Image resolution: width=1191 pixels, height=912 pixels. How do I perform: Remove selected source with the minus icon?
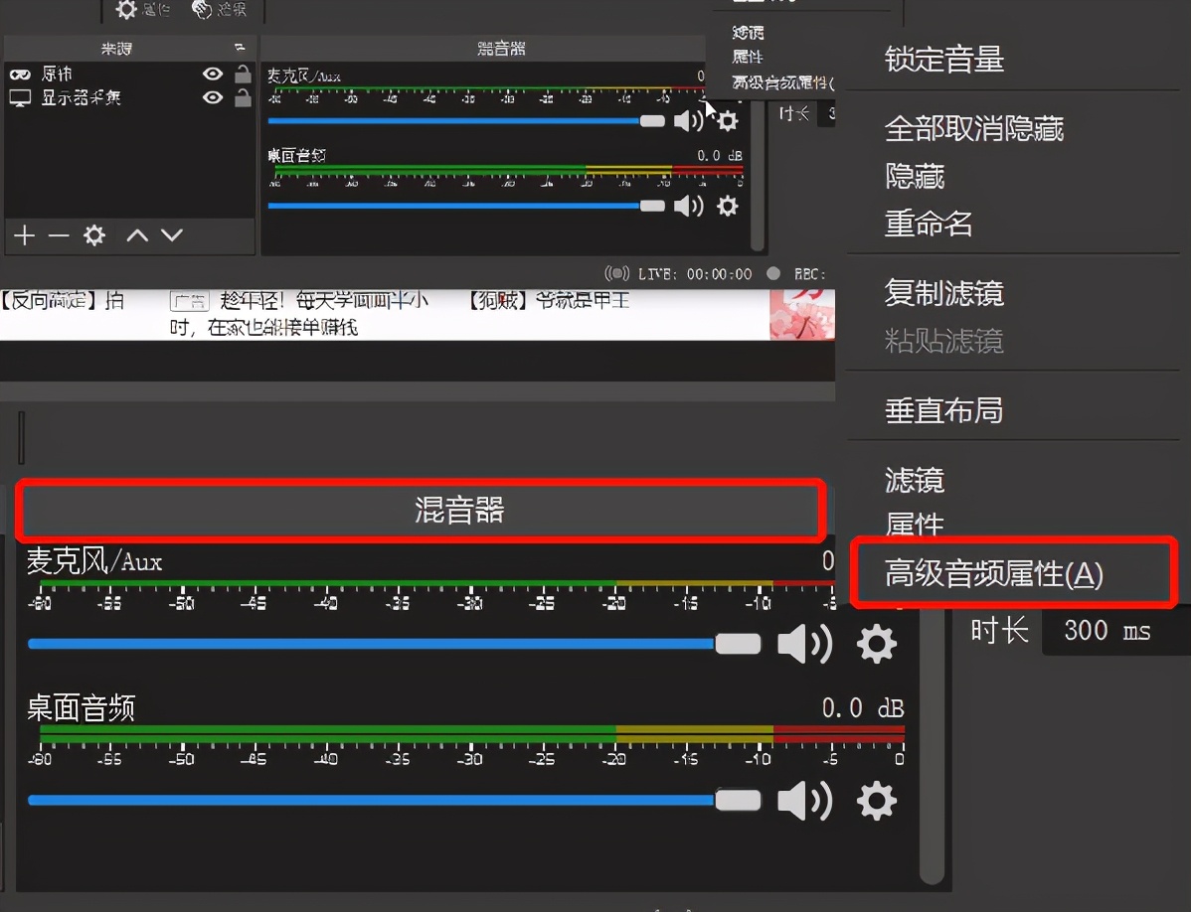pyautogui.click(x=58, y=235)
